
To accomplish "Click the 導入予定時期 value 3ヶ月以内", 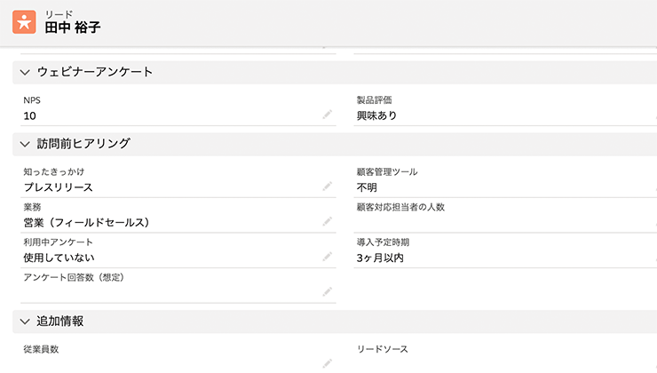I will point(380,258).
